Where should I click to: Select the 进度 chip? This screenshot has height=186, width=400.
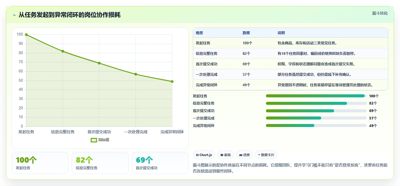point(244,155)
